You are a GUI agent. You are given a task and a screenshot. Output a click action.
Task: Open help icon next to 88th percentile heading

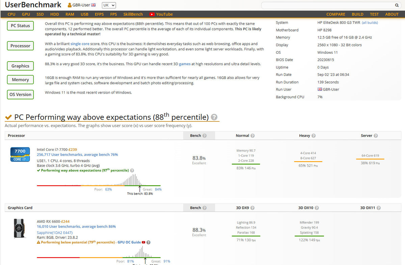pos(214,117)
